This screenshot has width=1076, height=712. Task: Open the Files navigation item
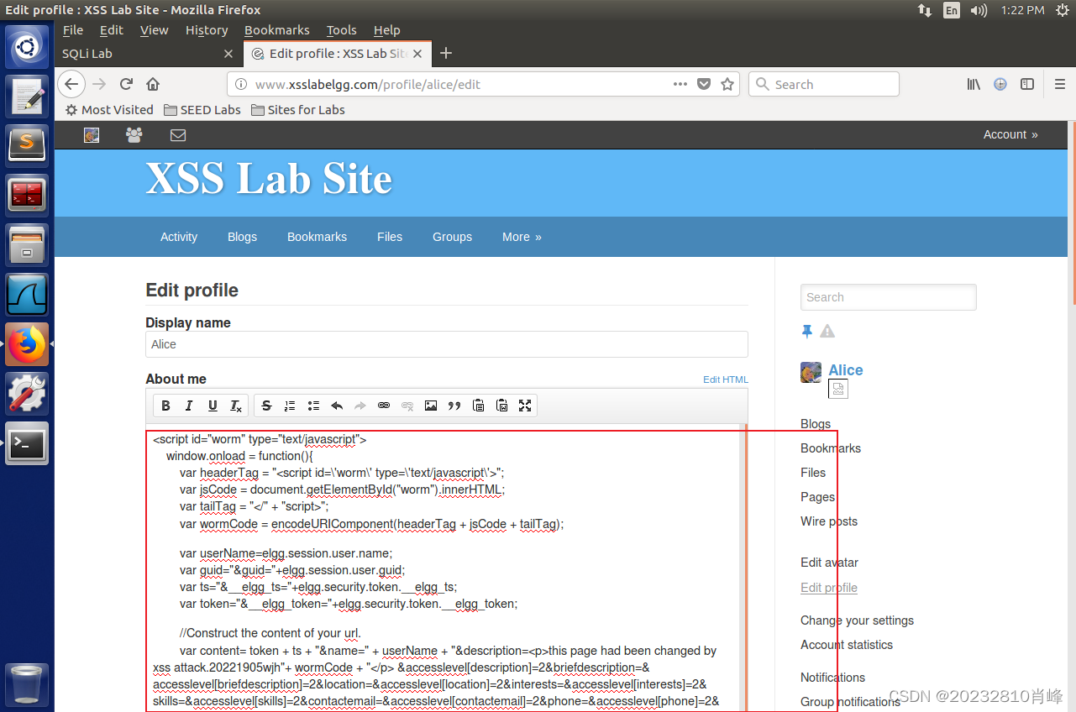pos(390,237)
